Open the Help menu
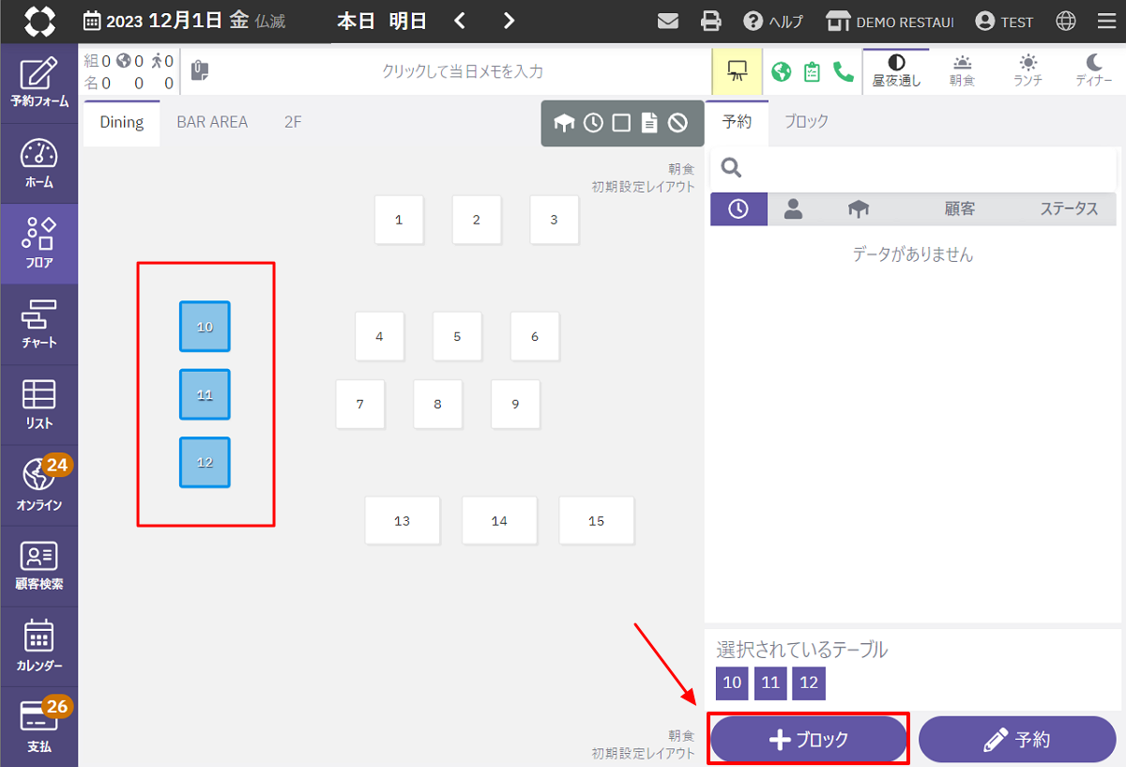 click(x=773, y=21)
